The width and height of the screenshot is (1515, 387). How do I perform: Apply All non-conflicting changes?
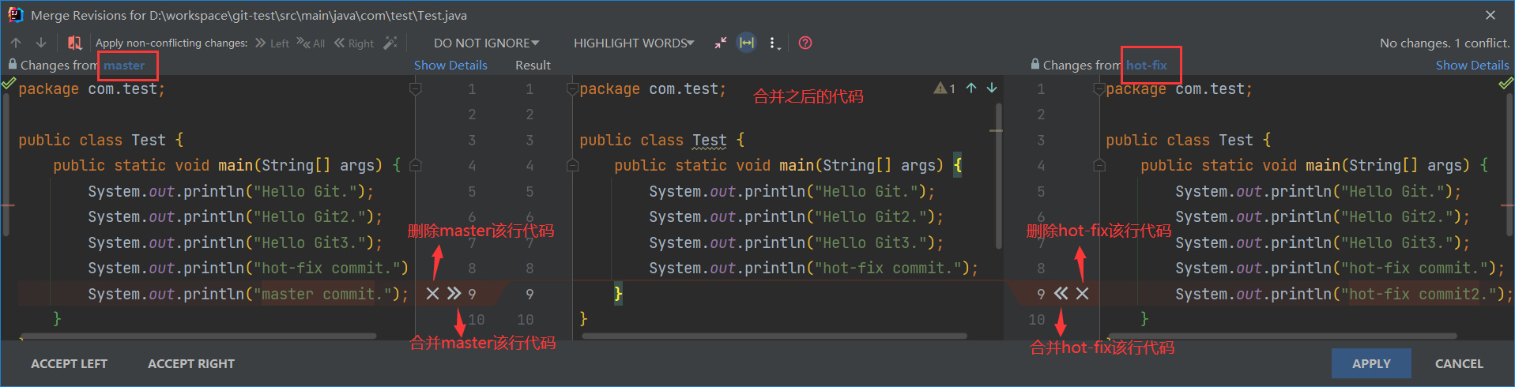[311, 43]
